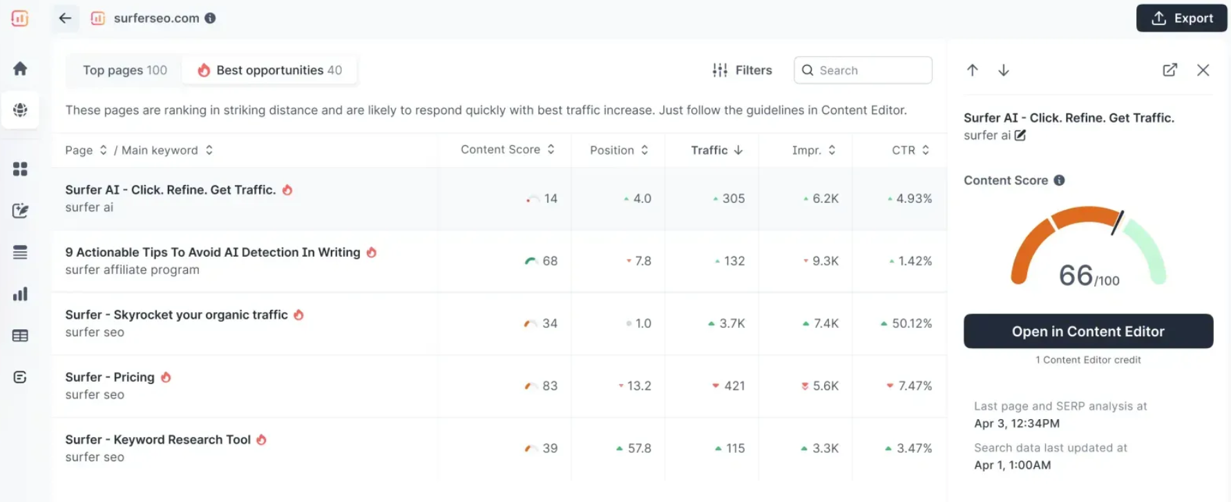Screen dimensions: 1231x502
Task: Click the 'Apr 1, 1:00AM' update timestamp
Action: (x=1013, y=465)
